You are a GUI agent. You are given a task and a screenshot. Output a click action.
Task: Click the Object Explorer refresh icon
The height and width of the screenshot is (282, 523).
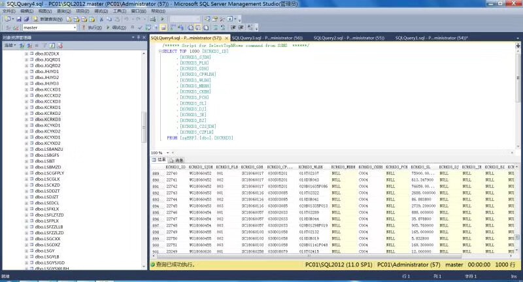[51, 46]
